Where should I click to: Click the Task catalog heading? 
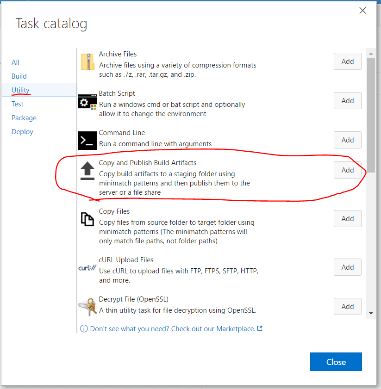[x=51, y=24]
